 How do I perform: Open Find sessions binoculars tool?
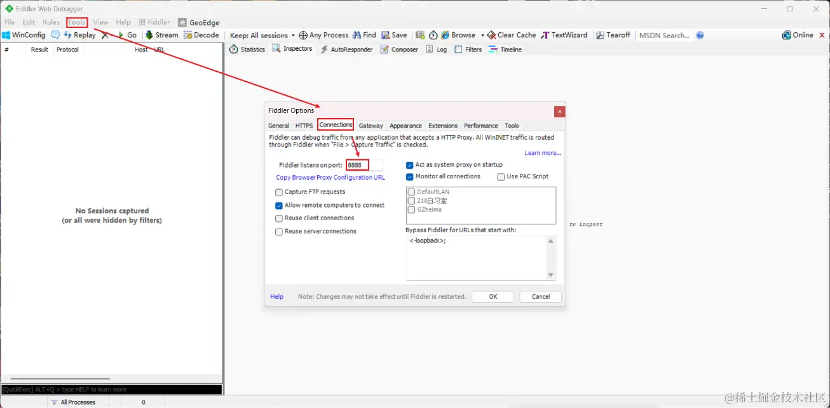tap(365, 36)
